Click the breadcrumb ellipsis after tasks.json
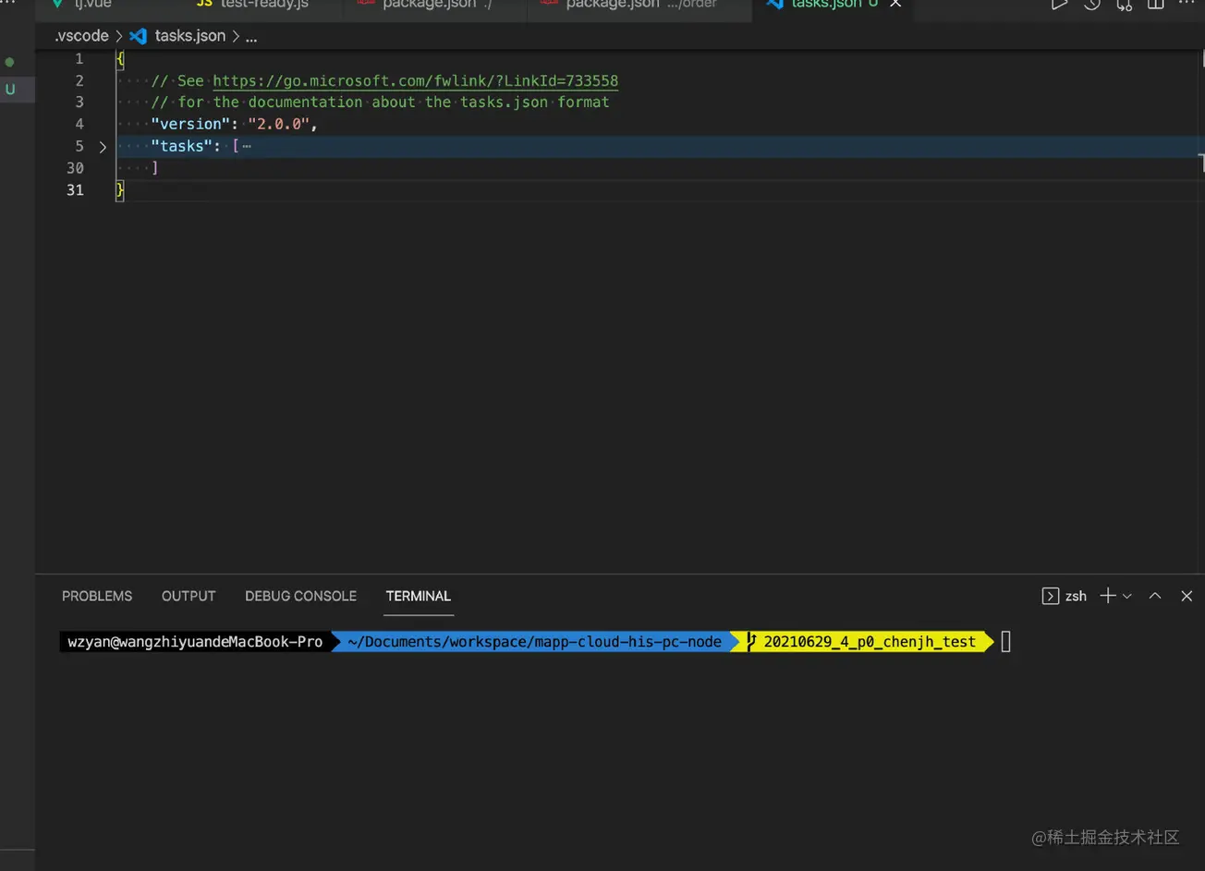 pos(251,37)
